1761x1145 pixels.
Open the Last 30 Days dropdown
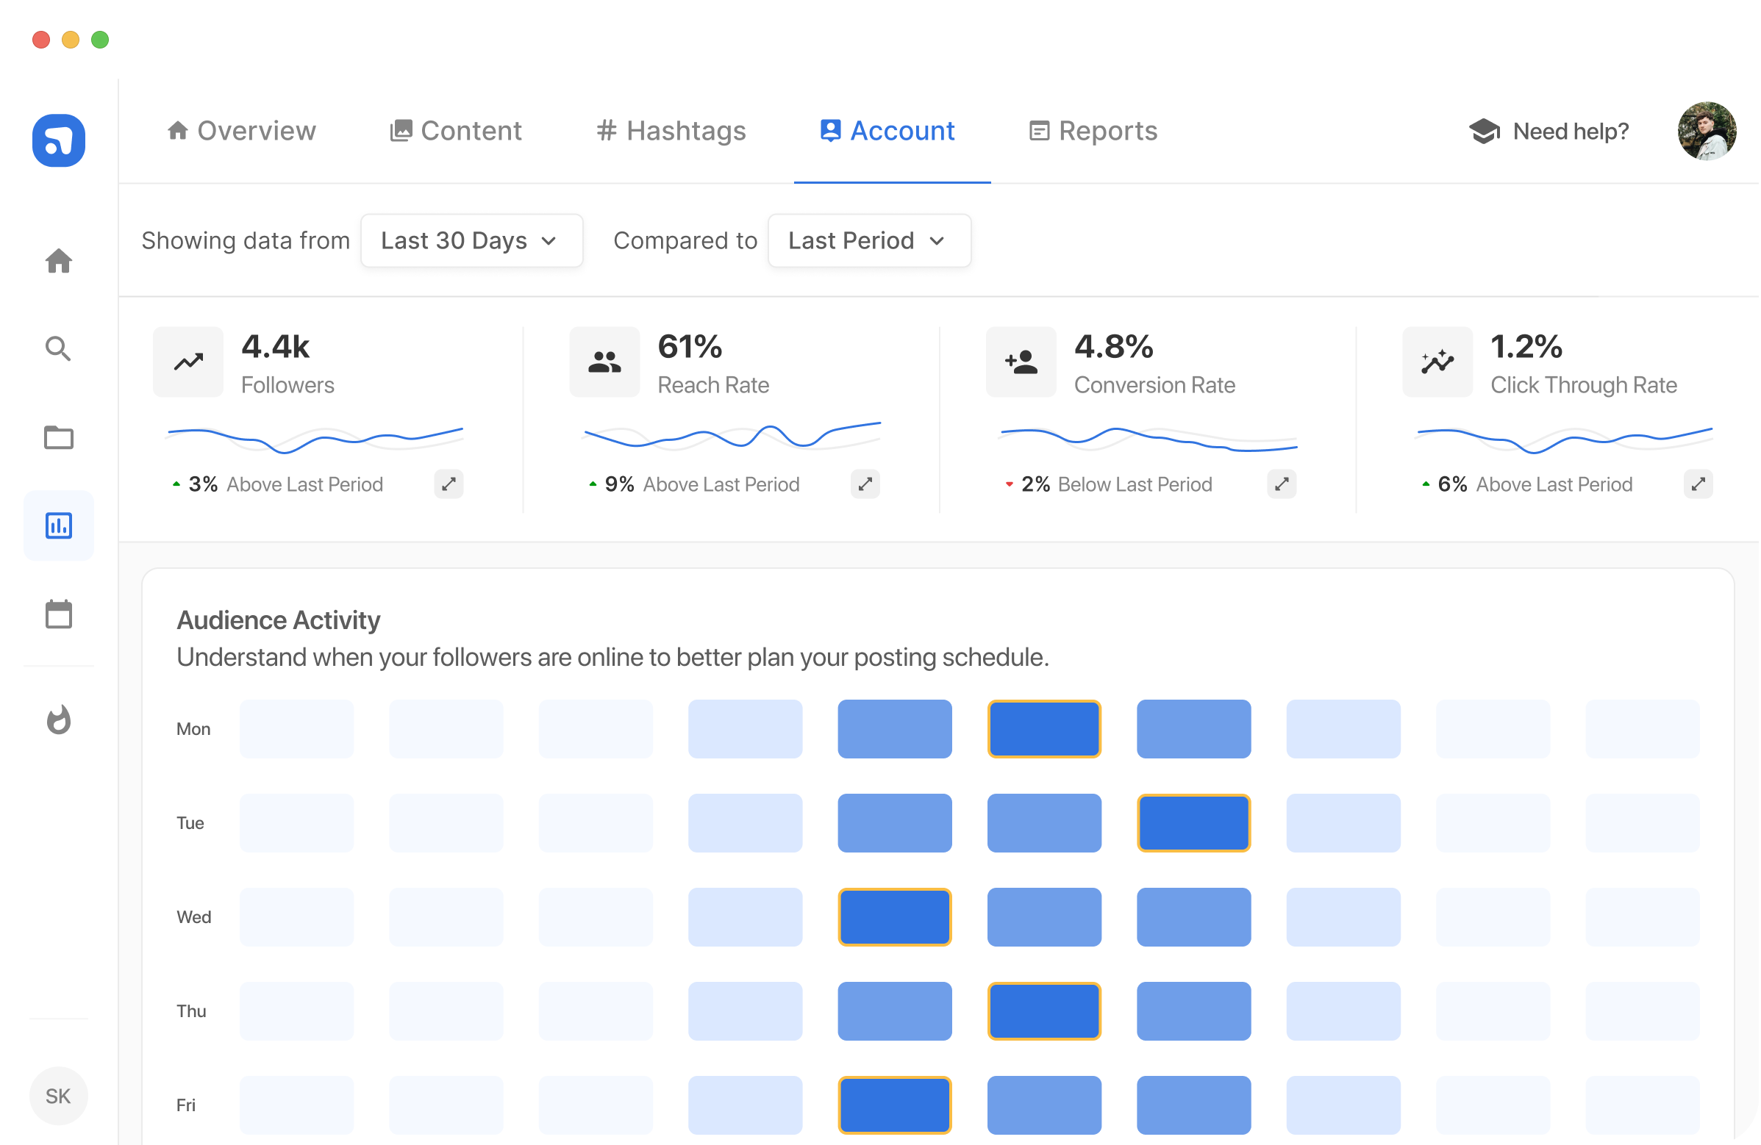(x=471, y=240)
